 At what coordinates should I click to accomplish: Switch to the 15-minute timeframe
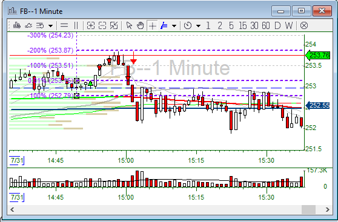[x=243, y=25]
